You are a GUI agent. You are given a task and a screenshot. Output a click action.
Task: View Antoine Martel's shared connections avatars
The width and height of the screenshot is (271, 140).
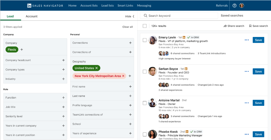tap(164, 116)
